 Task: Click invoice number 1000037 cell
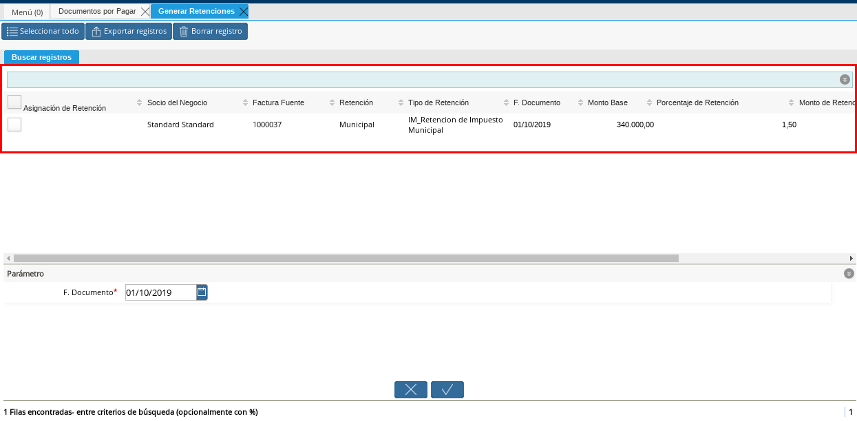point(267,125)
